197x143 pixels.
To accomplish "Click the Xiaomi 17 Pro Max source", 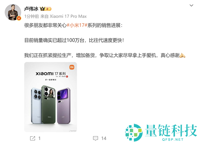I will coord(68,16).
